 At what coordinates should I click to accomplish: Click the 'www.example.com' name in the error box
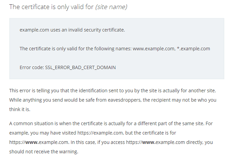pos(154,49)
